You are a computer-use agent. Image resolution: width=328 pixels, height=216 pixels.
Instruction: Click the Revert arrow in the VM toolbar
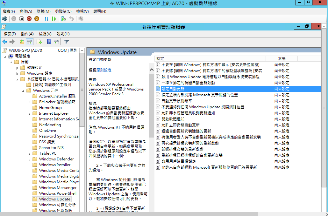[71, 19]
